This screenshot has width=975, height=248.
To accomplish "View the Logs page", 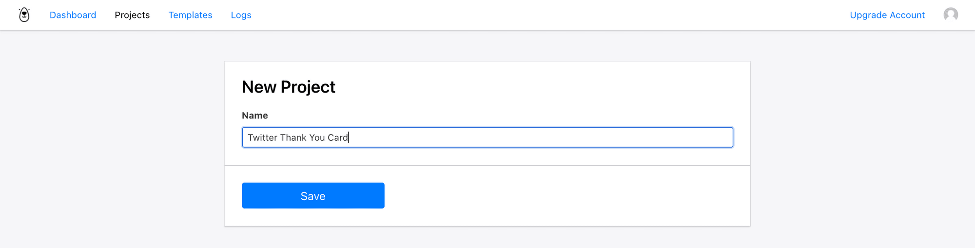I will 241,15.
